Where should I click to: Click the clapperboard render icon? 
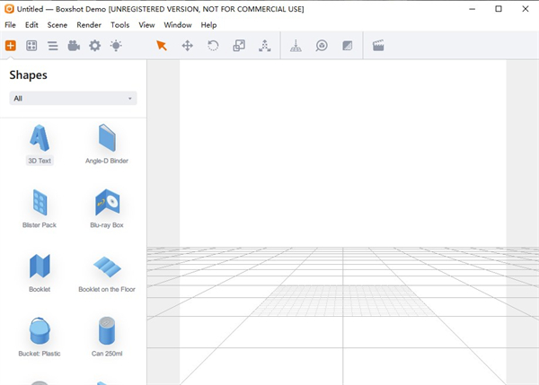pyautogui.click(x=378, y=46)
